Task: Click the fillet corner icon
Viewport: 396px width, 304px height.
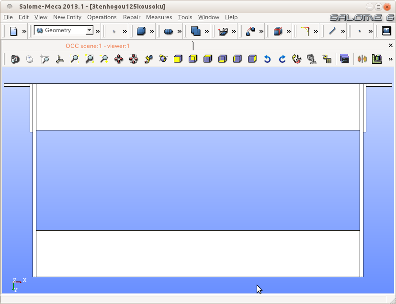Action: 305,31
